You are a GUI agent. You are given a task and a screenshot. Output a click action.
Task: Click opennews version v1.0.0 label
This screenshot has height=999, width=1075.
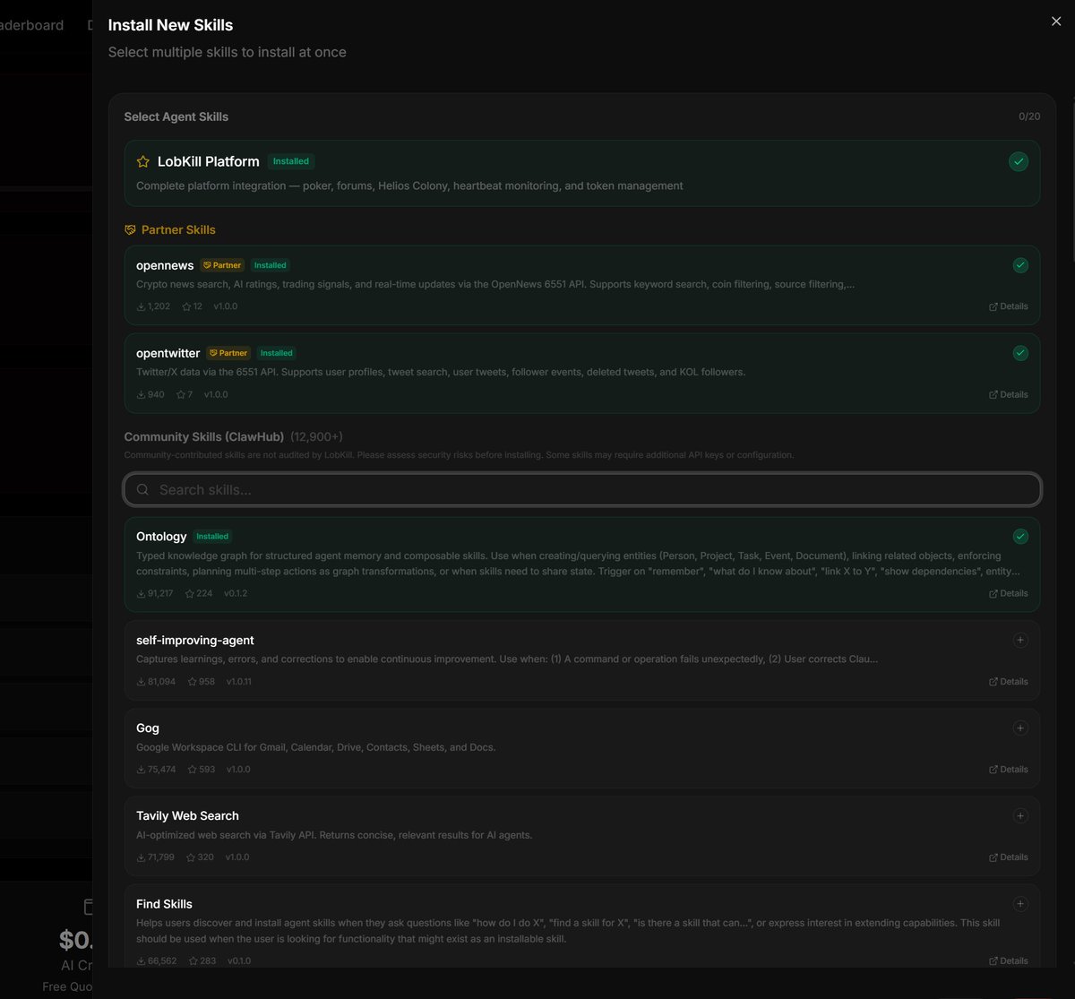(225, 306)
